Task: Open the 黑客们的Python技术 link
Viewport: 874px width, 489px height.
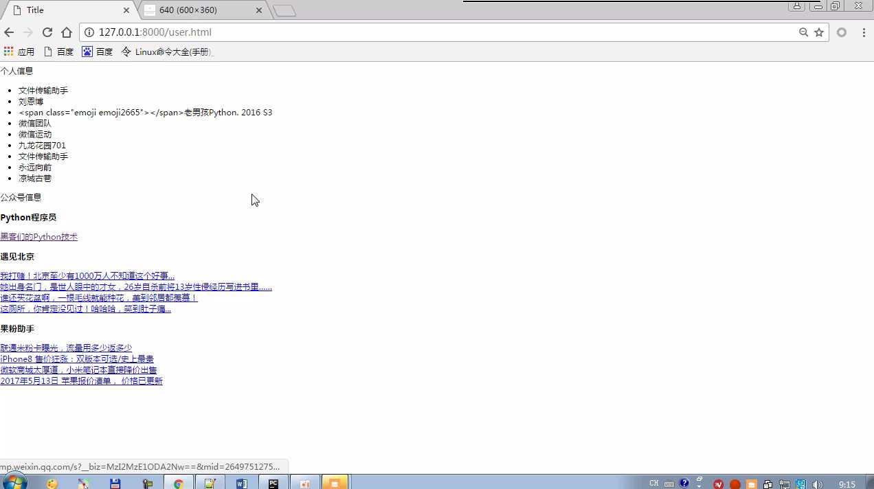Action: point(38,237)
